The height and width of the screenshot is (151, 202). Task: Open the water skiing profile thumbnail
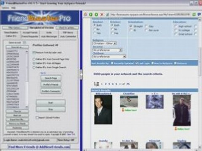(x=129, y=102)
